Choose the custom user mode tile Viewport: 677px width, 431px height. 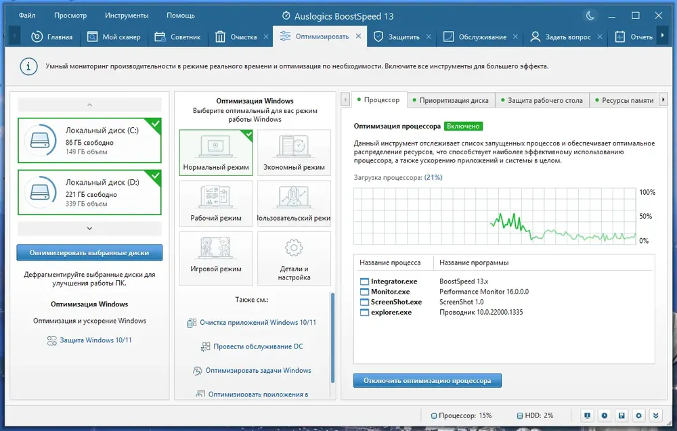pyautogui.click(x=294, y=204)
